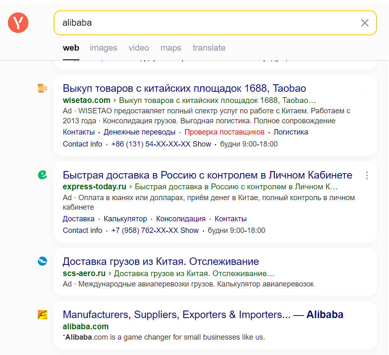The height and width of the screenshot is (355, 389).
Task: Open the express-today 'Контакты' sitelink
Action: [231, 219]
